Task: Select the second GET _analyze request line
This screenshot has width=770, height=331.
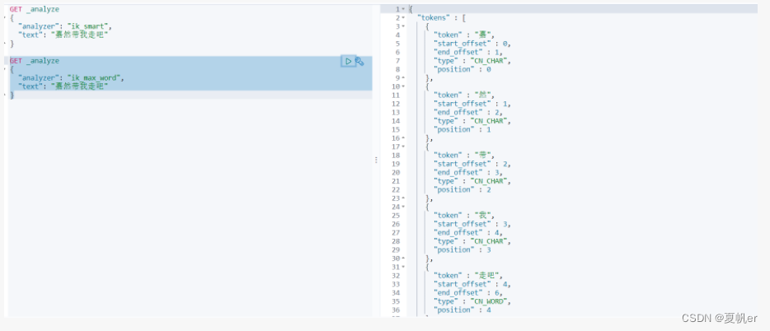Action: [35, 61]
